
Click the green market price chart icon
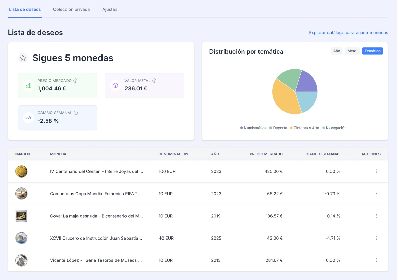28,85
